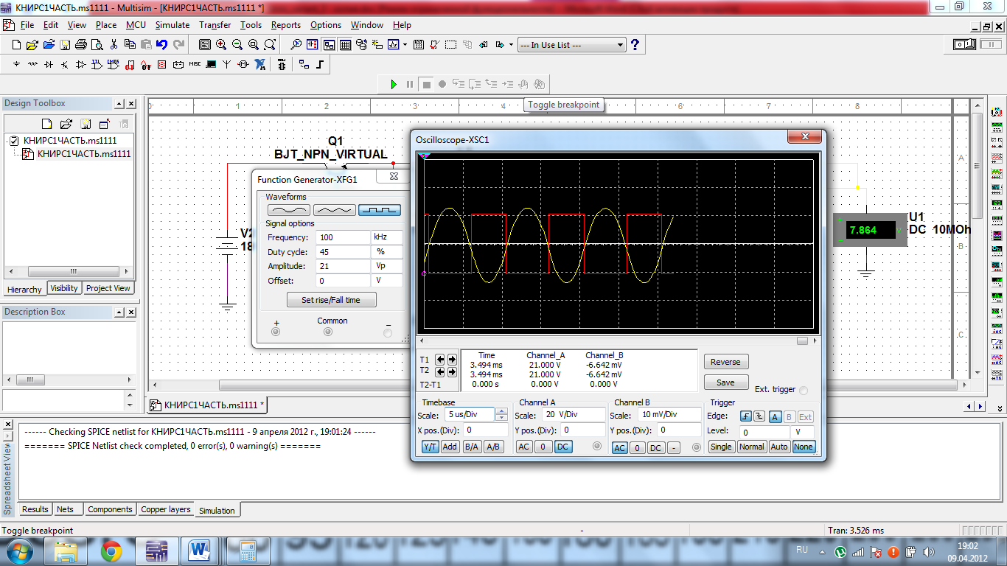Select sine waveform in Function Generator
1007x566 pixels.
click(289, 210)
